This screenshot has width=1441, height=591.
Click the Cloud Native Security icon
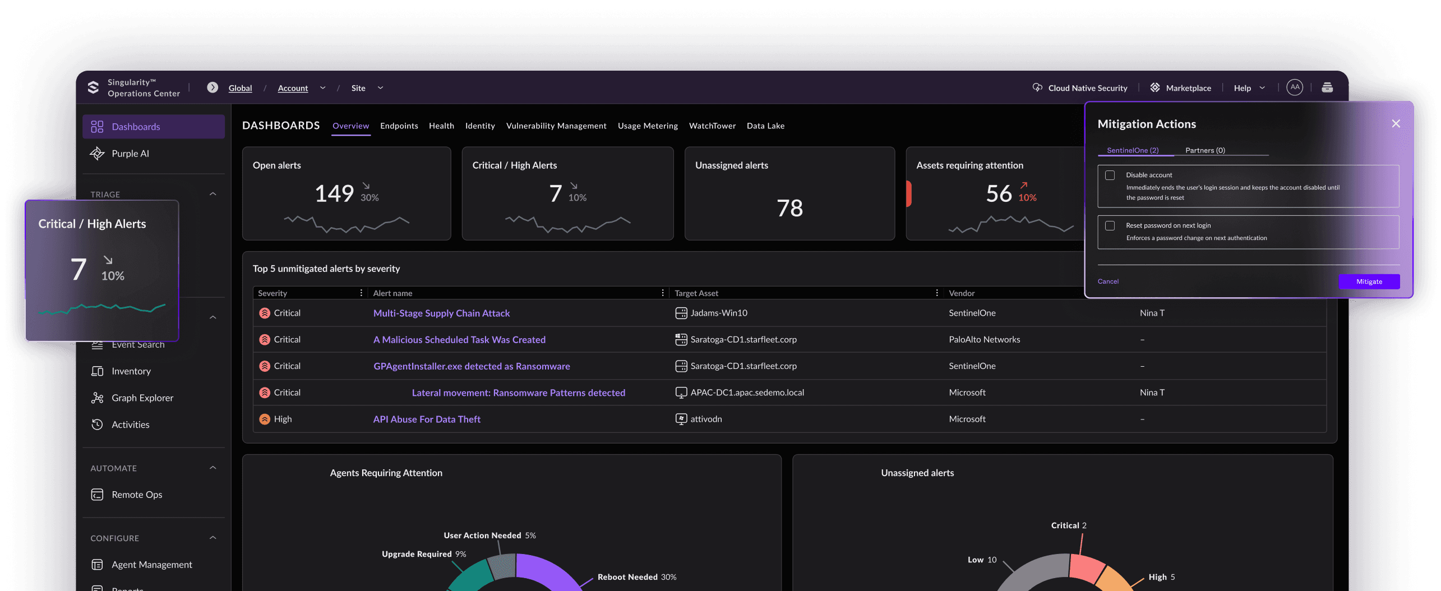(x=1037, y=87)
